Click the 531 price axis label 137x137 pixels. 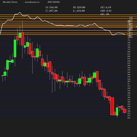129,77
